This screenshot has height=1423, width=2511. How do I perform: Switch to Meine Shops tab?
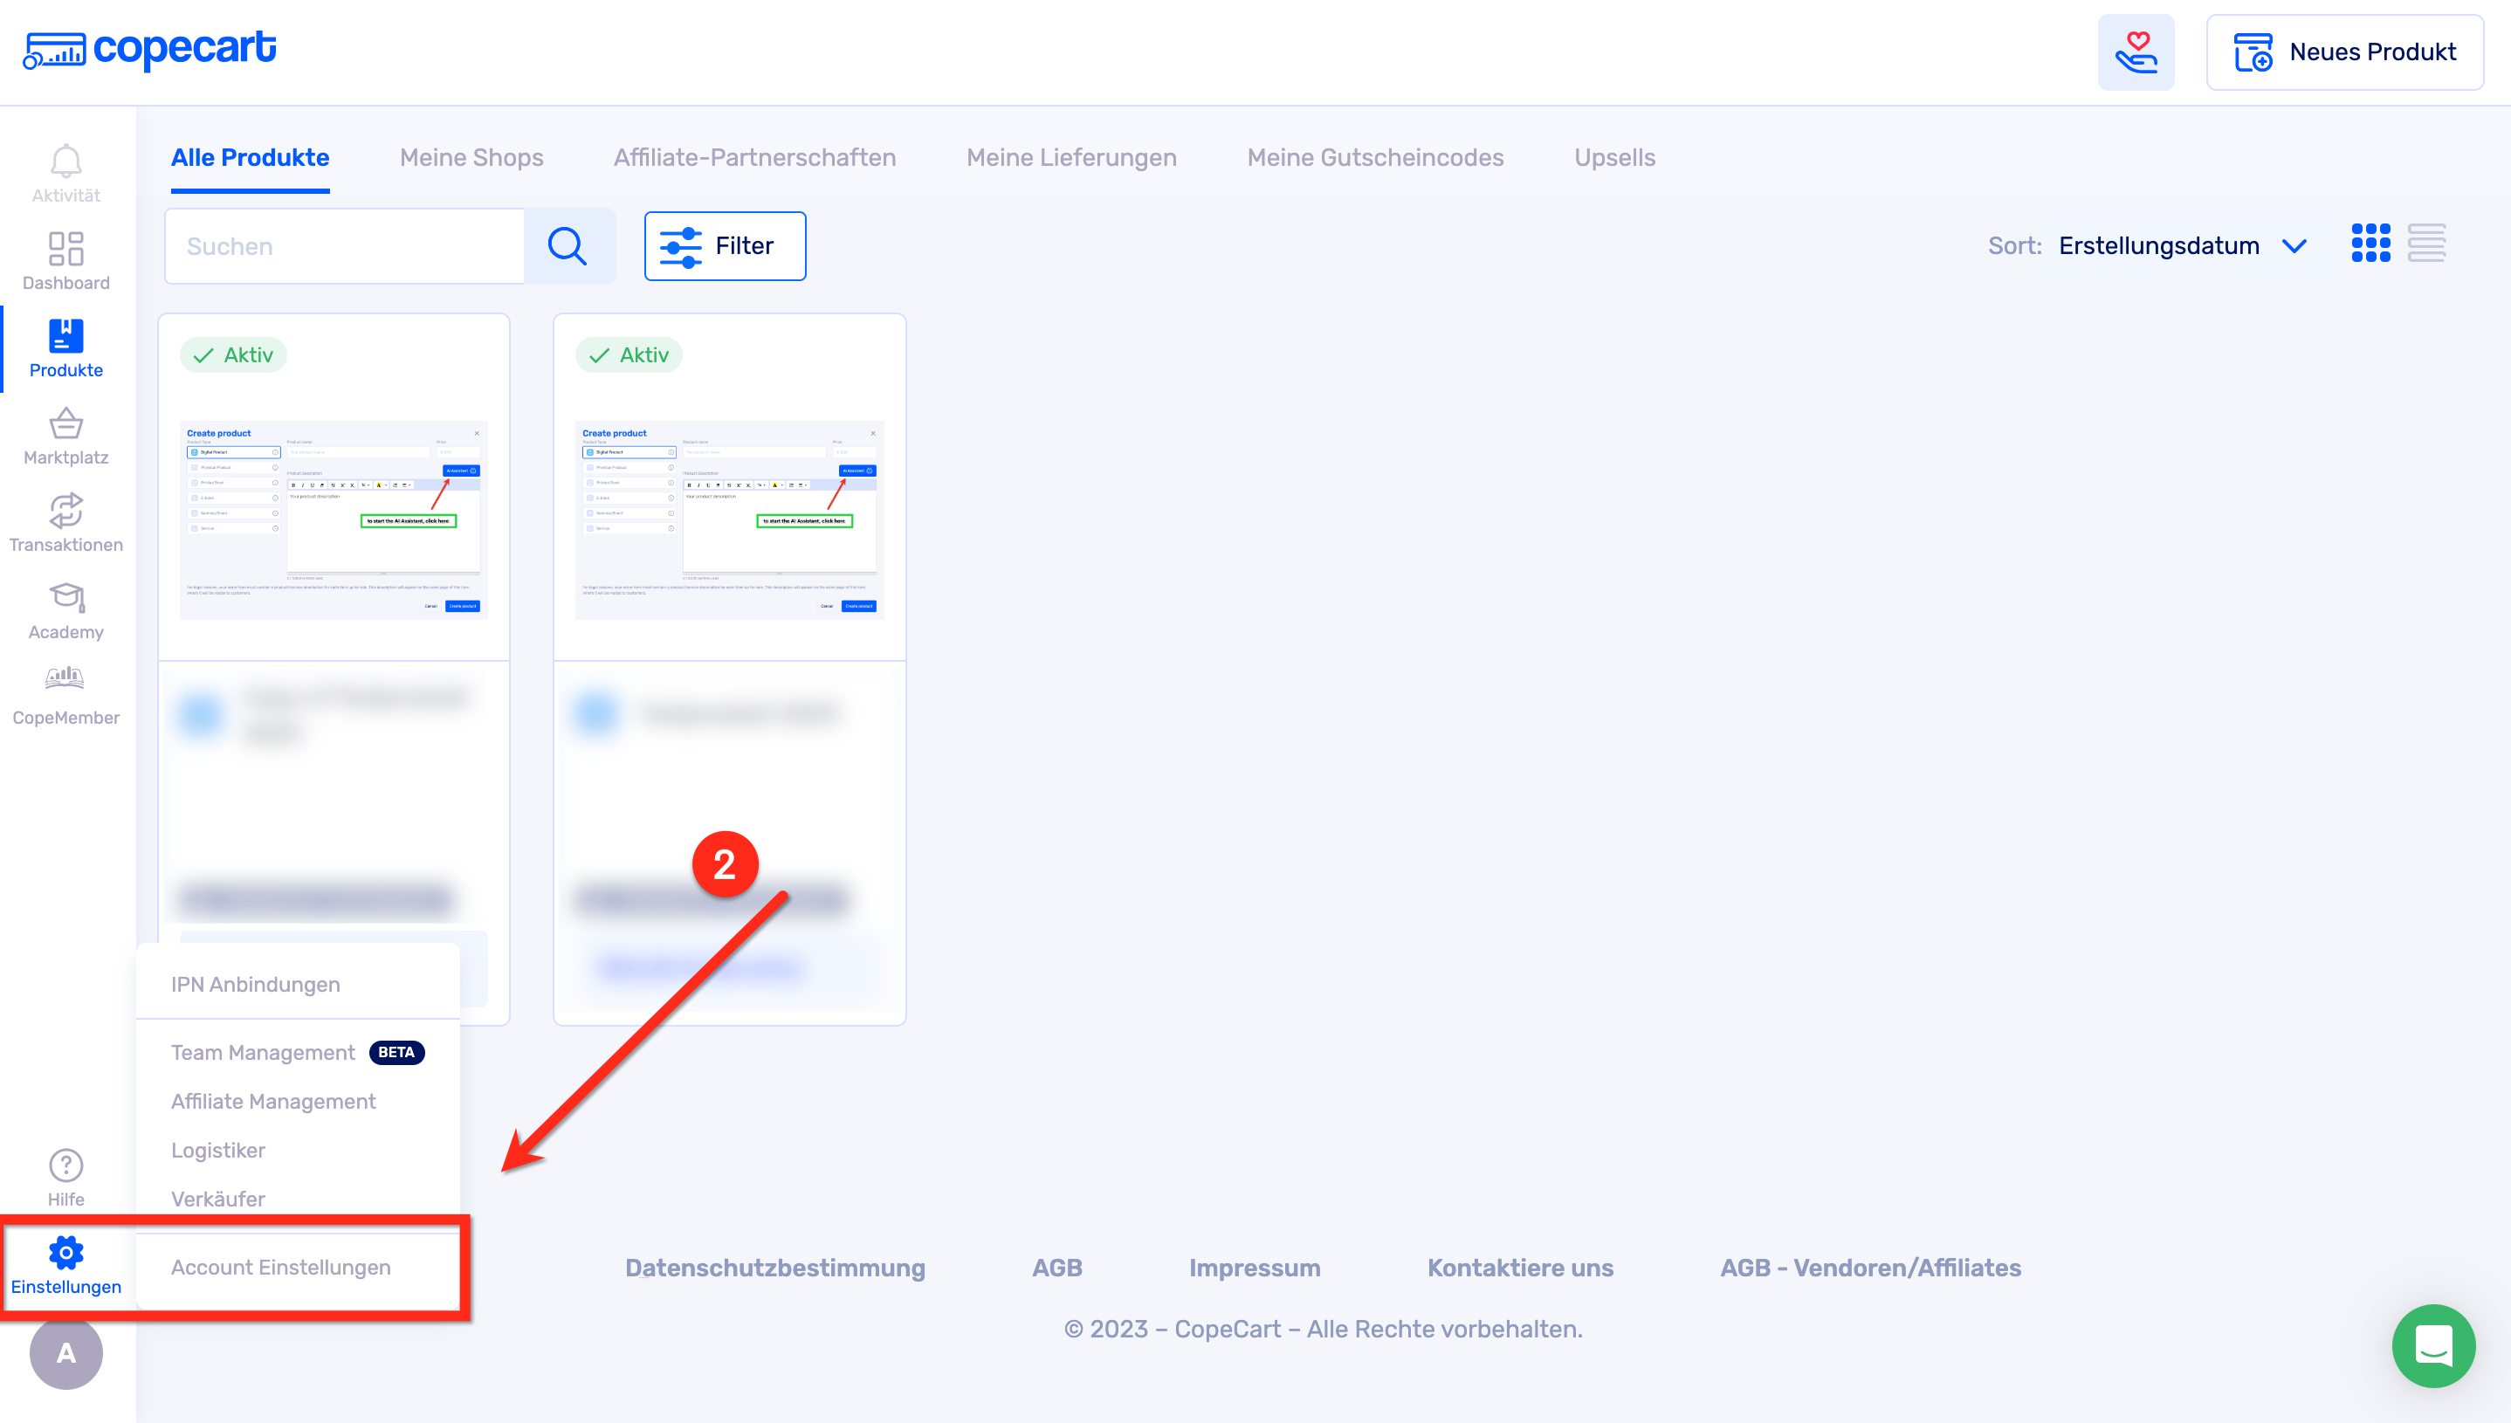point(471,157)
